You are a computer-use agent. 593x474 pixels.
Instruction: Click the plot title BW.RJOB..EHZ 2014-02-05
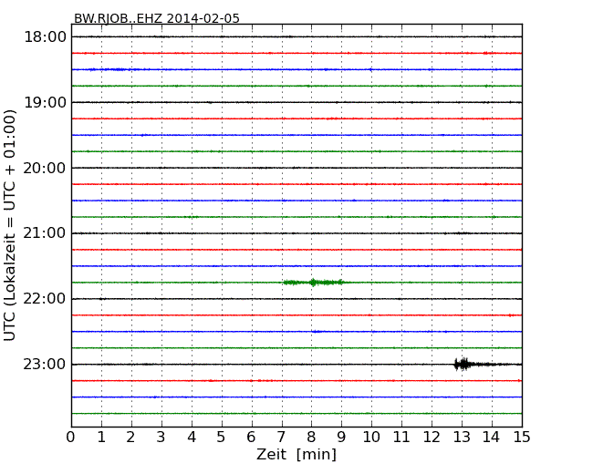coord(157,18)
